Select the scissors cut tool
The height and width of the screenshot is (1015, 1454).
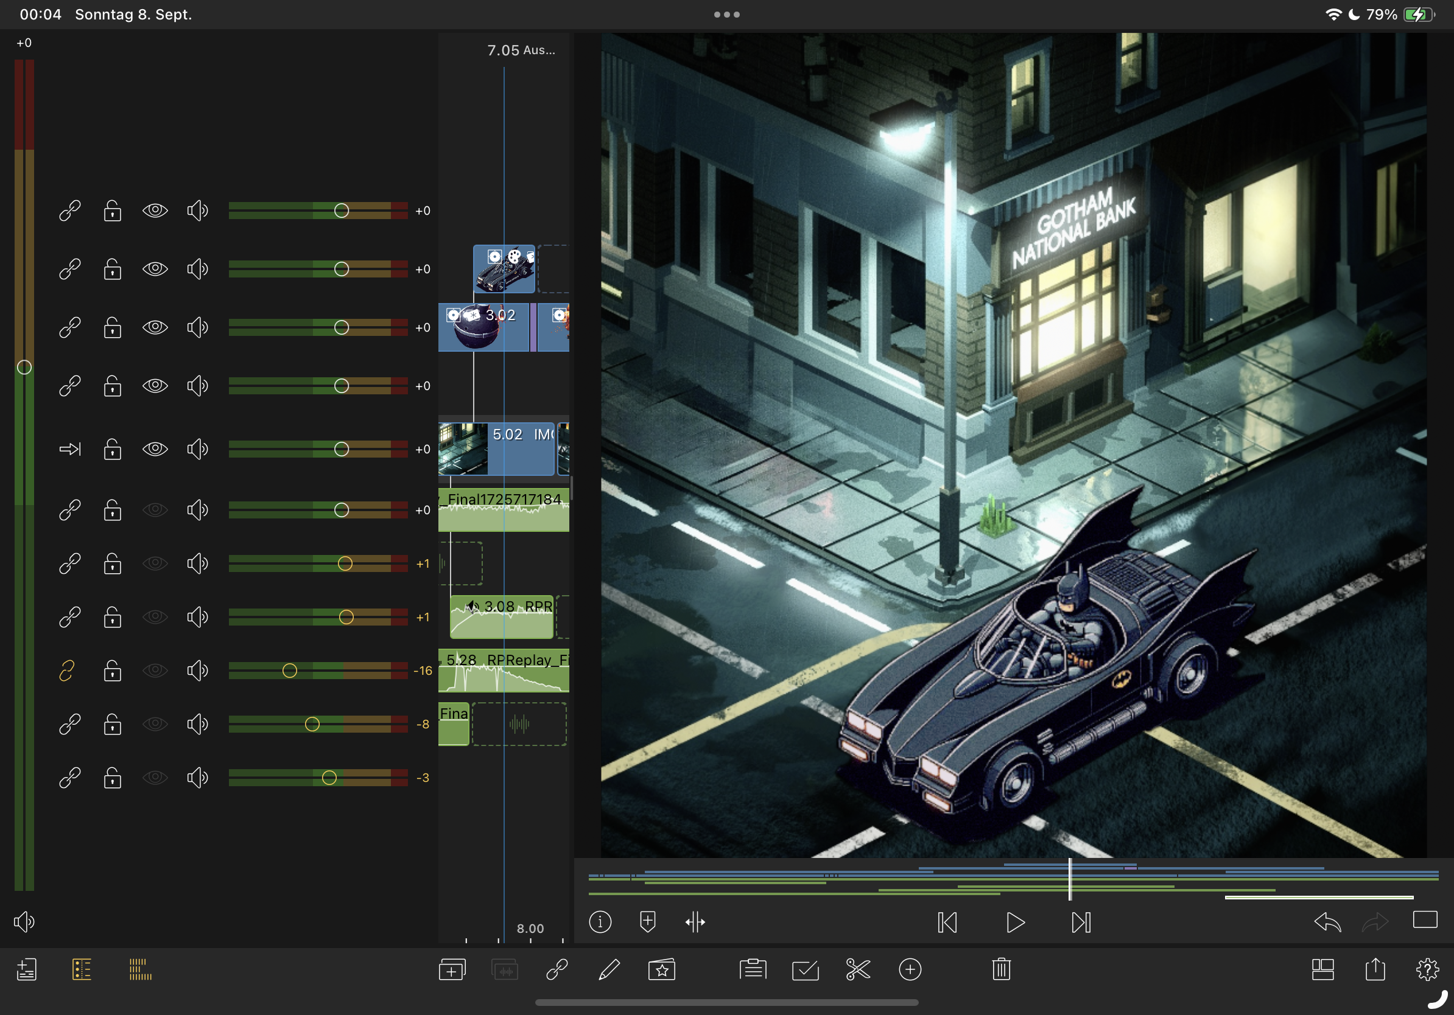click(x=858, y=969)
